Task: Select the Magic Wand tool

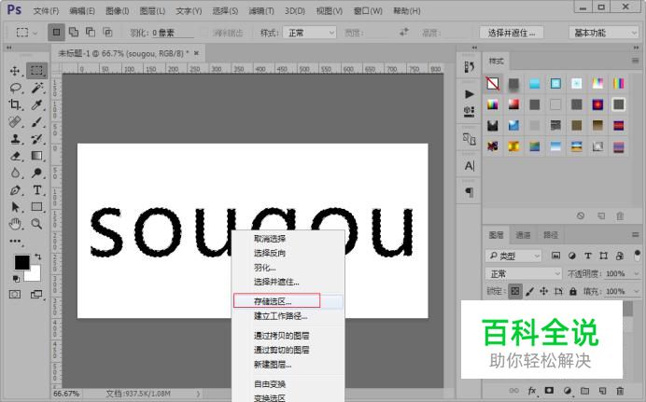Action: click(x=36, y=88)
